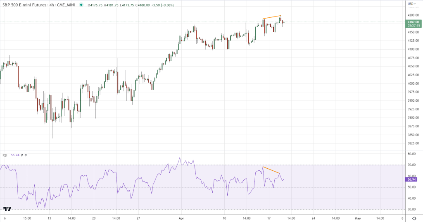The height and width of the screenshot is (222, 423).
Task: Click the RSI indicator label
Action: [x=5, y=155]
